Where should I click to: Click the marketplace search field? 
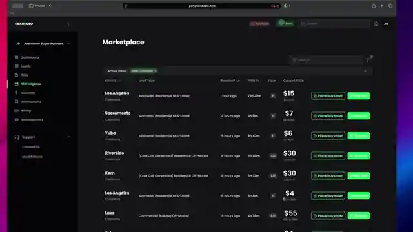pyautogui.click(x=326, y=60)
